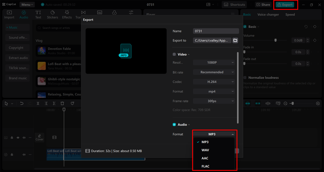Open the Transitions tab icon
Screen dimensions: 324x172
click(x=83, y=12)
